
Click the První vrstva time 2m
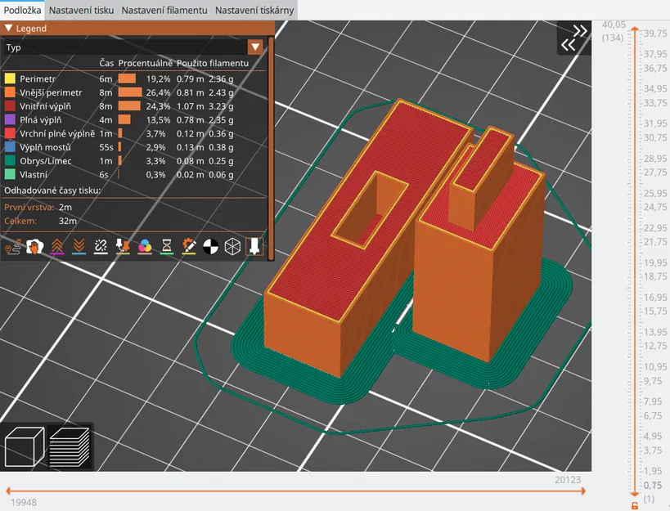pyautogui.click(x=65, y=207)
